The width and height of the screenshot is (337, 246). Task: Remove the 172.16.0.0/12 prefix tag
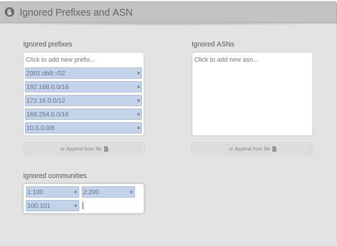pyautogui.click(x=138, y=101)
